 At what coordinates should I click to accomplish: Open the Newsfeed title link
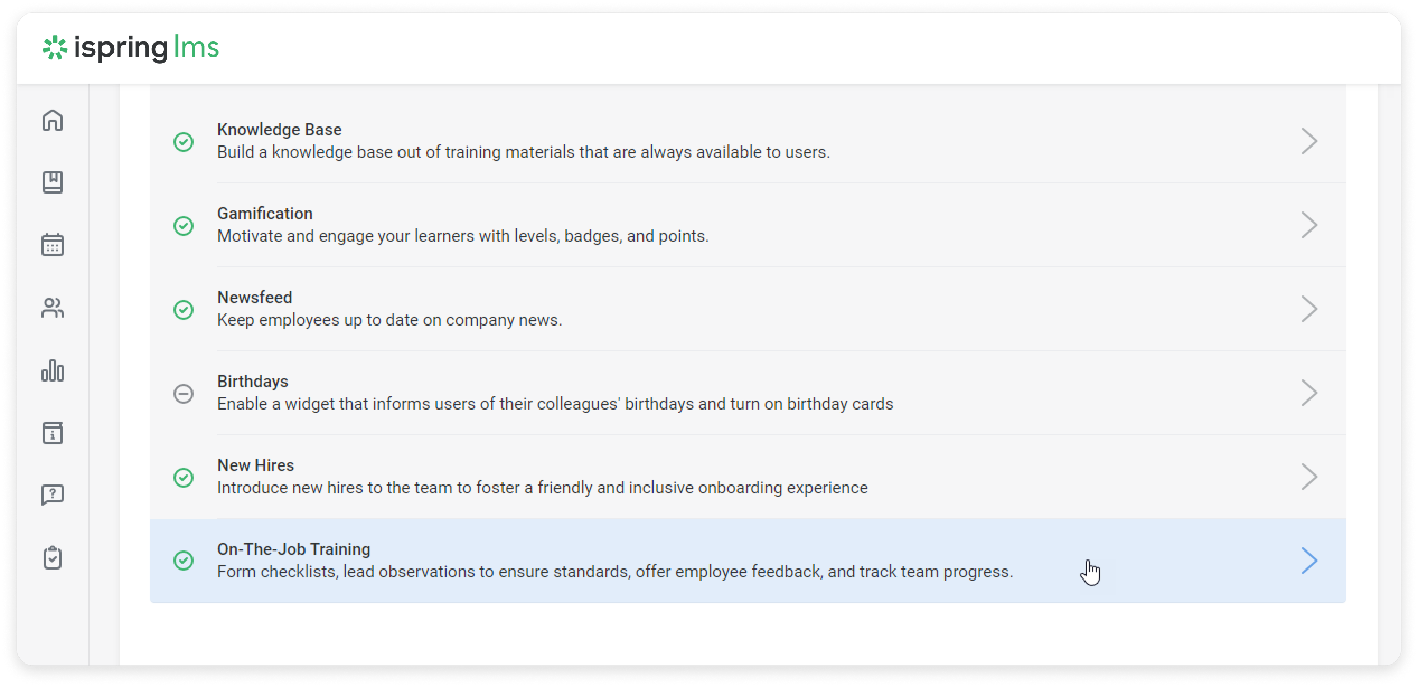[255, 298]
